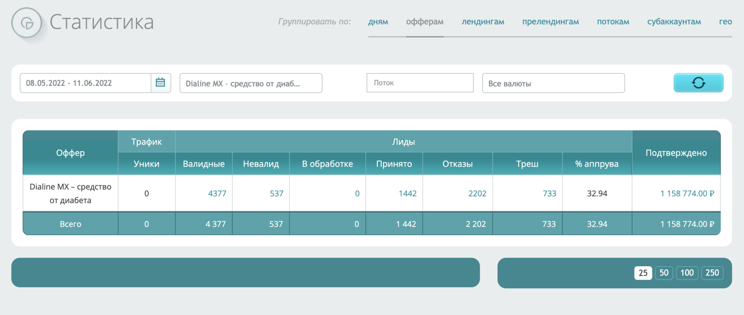
Task: Open the Dialine MX offer dropdown
Action: 251,83
